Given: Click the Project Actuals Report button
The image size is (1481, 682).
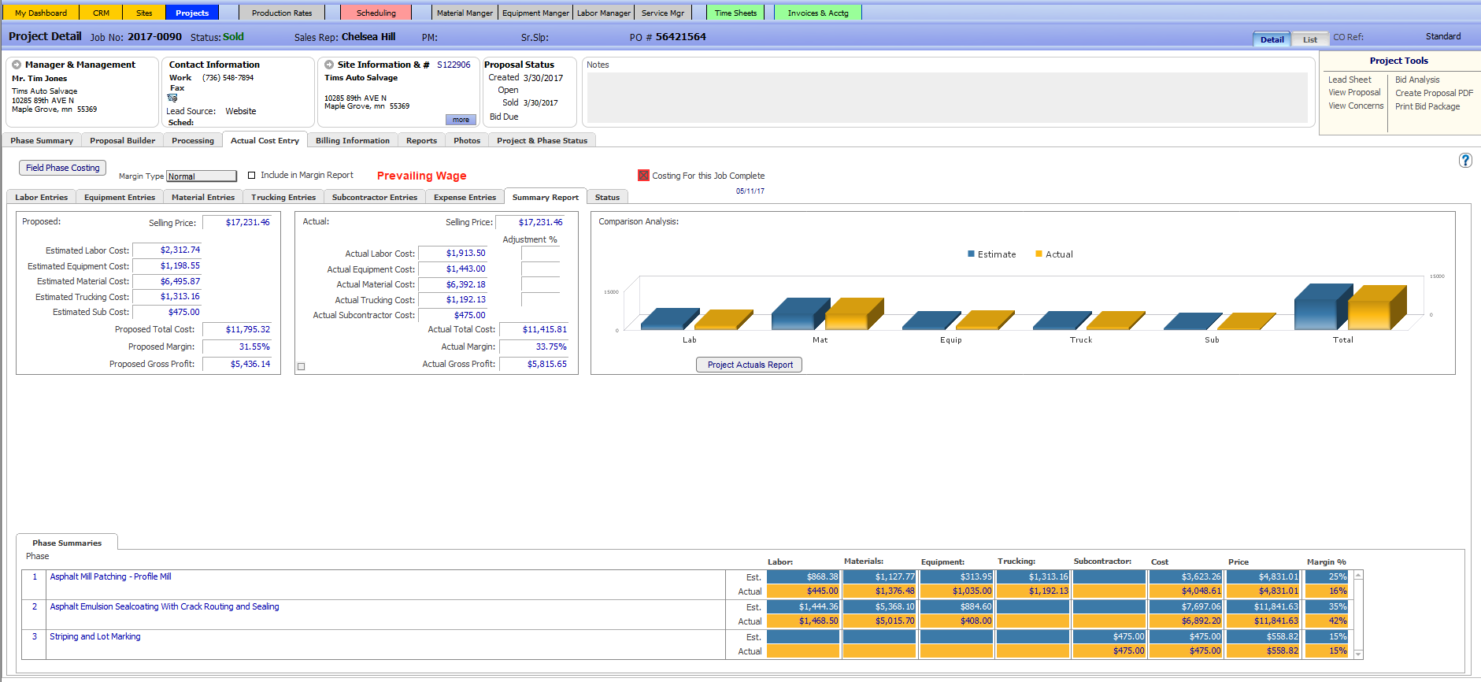Looking at the screenshot, I should click(x=750, y=365).
